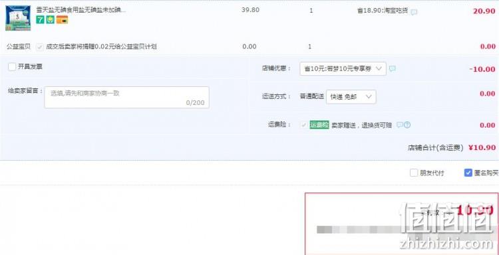Click the store total ¥10.90

[x=482, y=147]
